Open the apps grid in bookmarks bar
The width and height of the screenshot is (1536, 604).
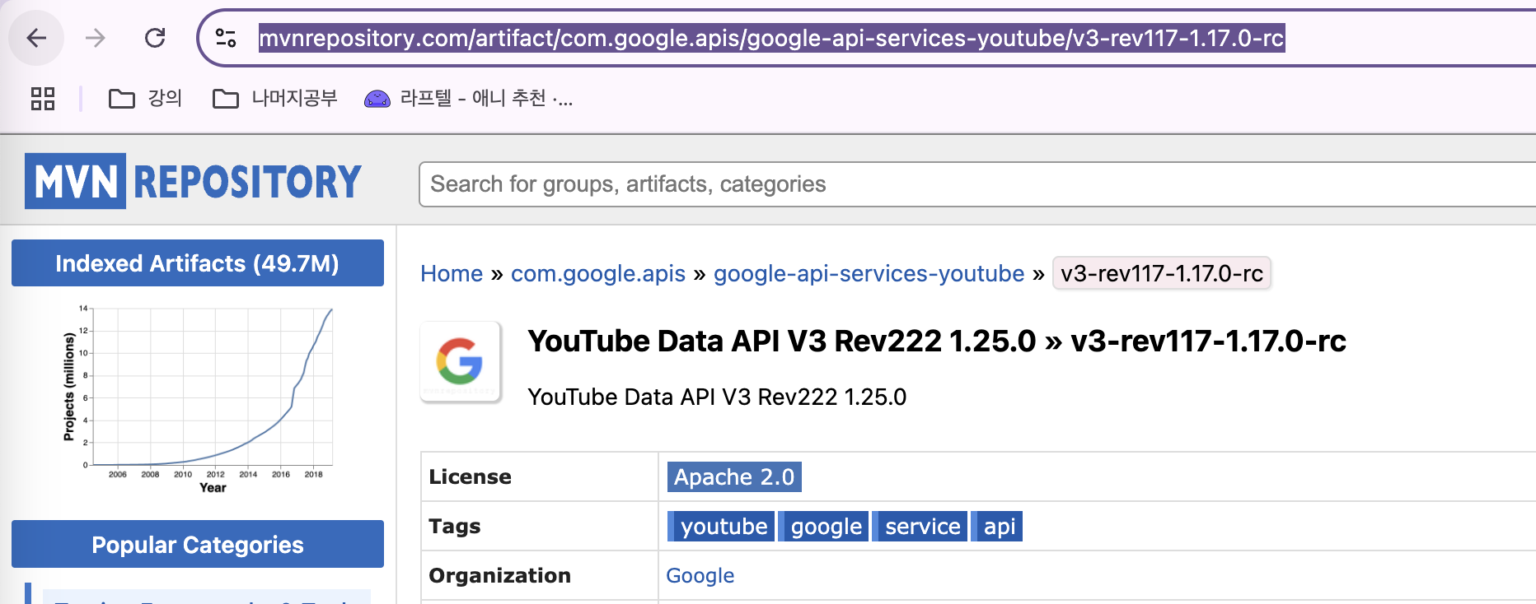click(x=43, y=99)
